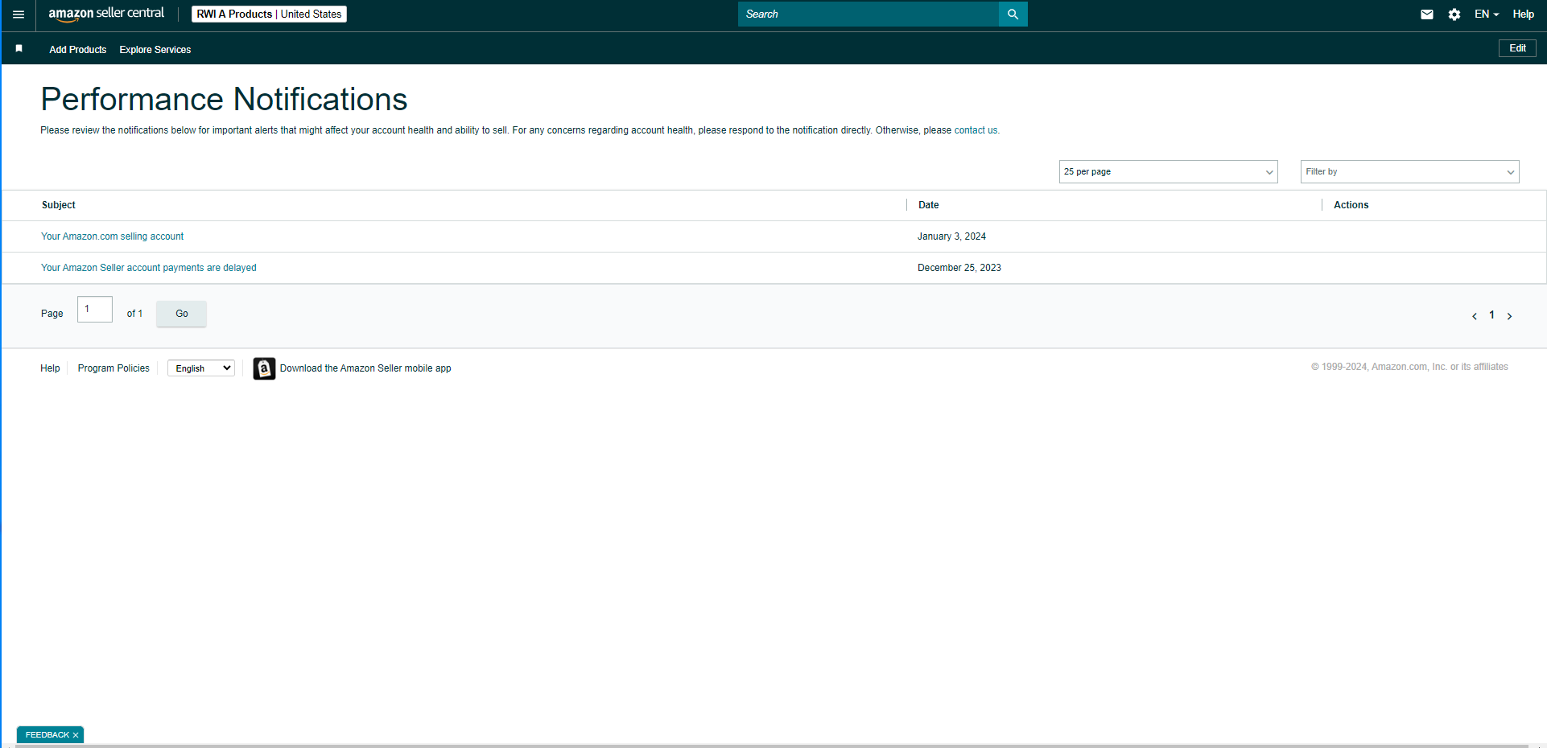The height and width of the screenshot is (748, 1547).
Task: Go to previous page arrow
Action: [x=1474, y=316]
